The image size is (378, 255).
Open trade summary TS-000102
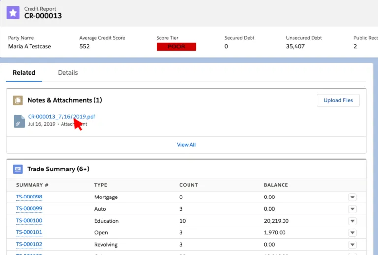click(29, 244)
